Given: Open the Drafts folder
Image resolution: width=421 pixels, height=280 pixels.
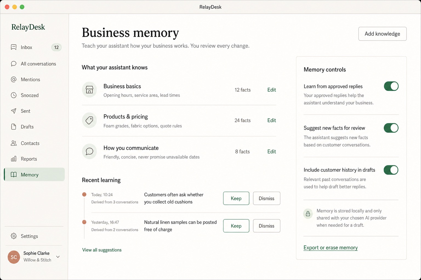Looking at the screenshot, I should pyautogui.click(x=35, y=127).
